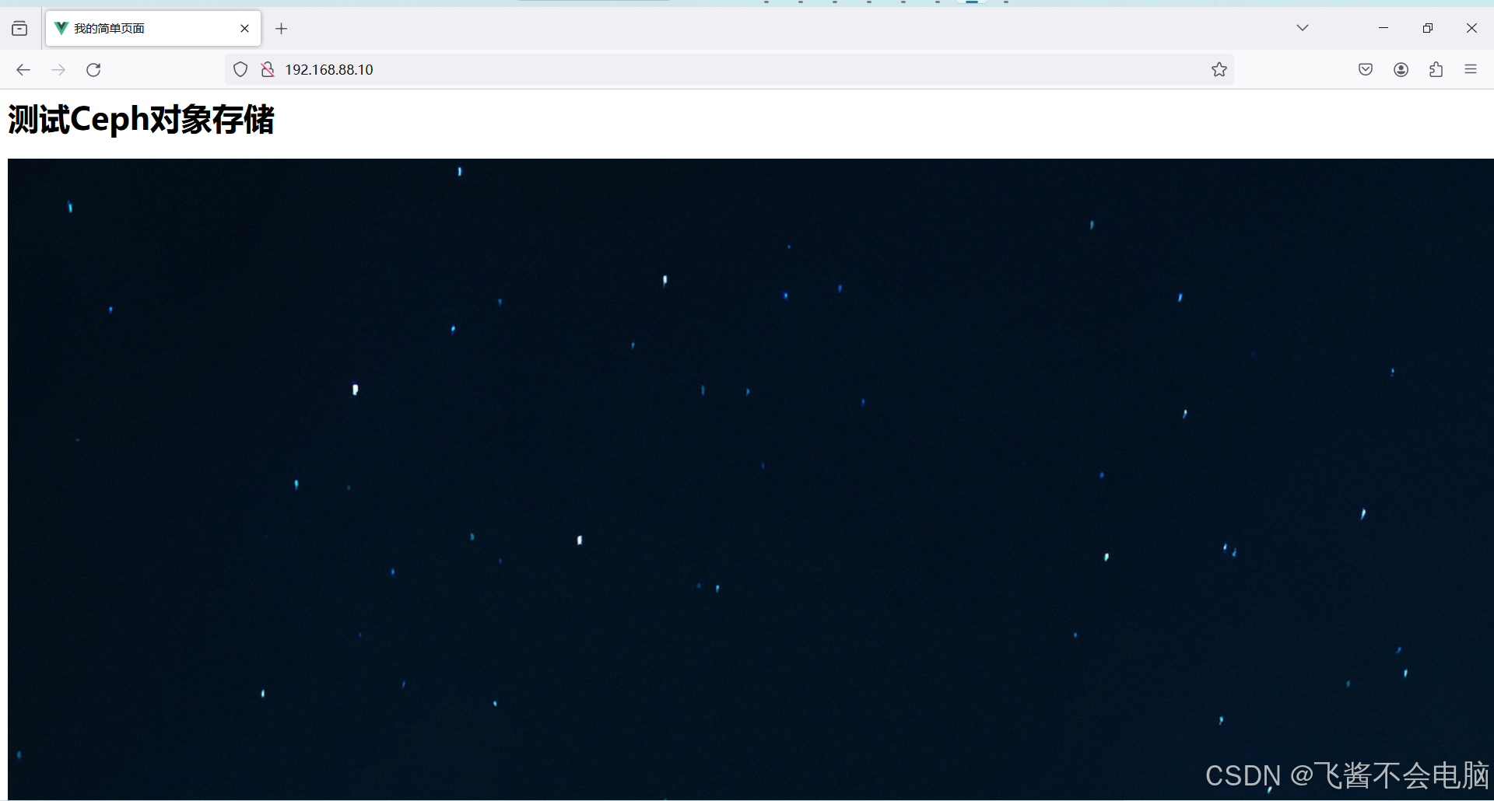Bookmark this page with the star icon
Image resolution: width=1494 pixels, height=801 pixels.
[1219, 70]
